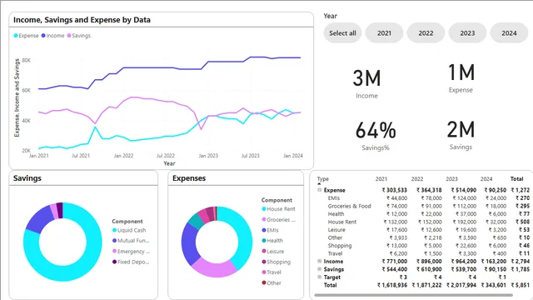Screen dimensions: 533x300
Task: Select Leisure legend item in Expenses chart
Action: 272,252
